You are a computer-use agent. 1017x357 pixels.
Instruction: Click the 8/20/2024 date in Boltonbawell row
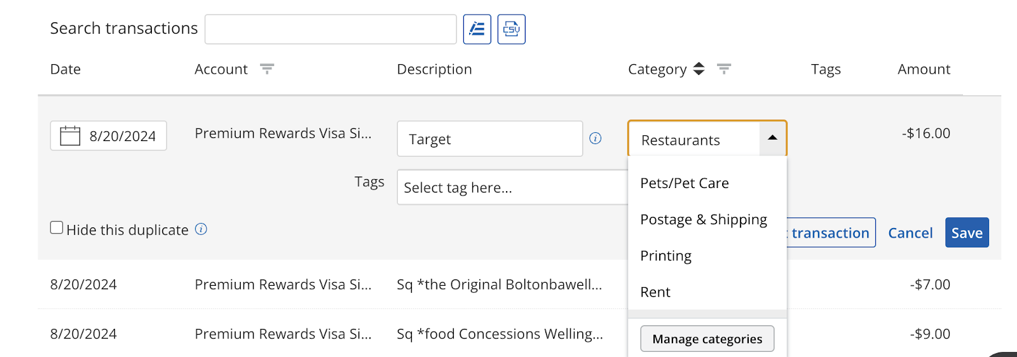tap(83, 285)
